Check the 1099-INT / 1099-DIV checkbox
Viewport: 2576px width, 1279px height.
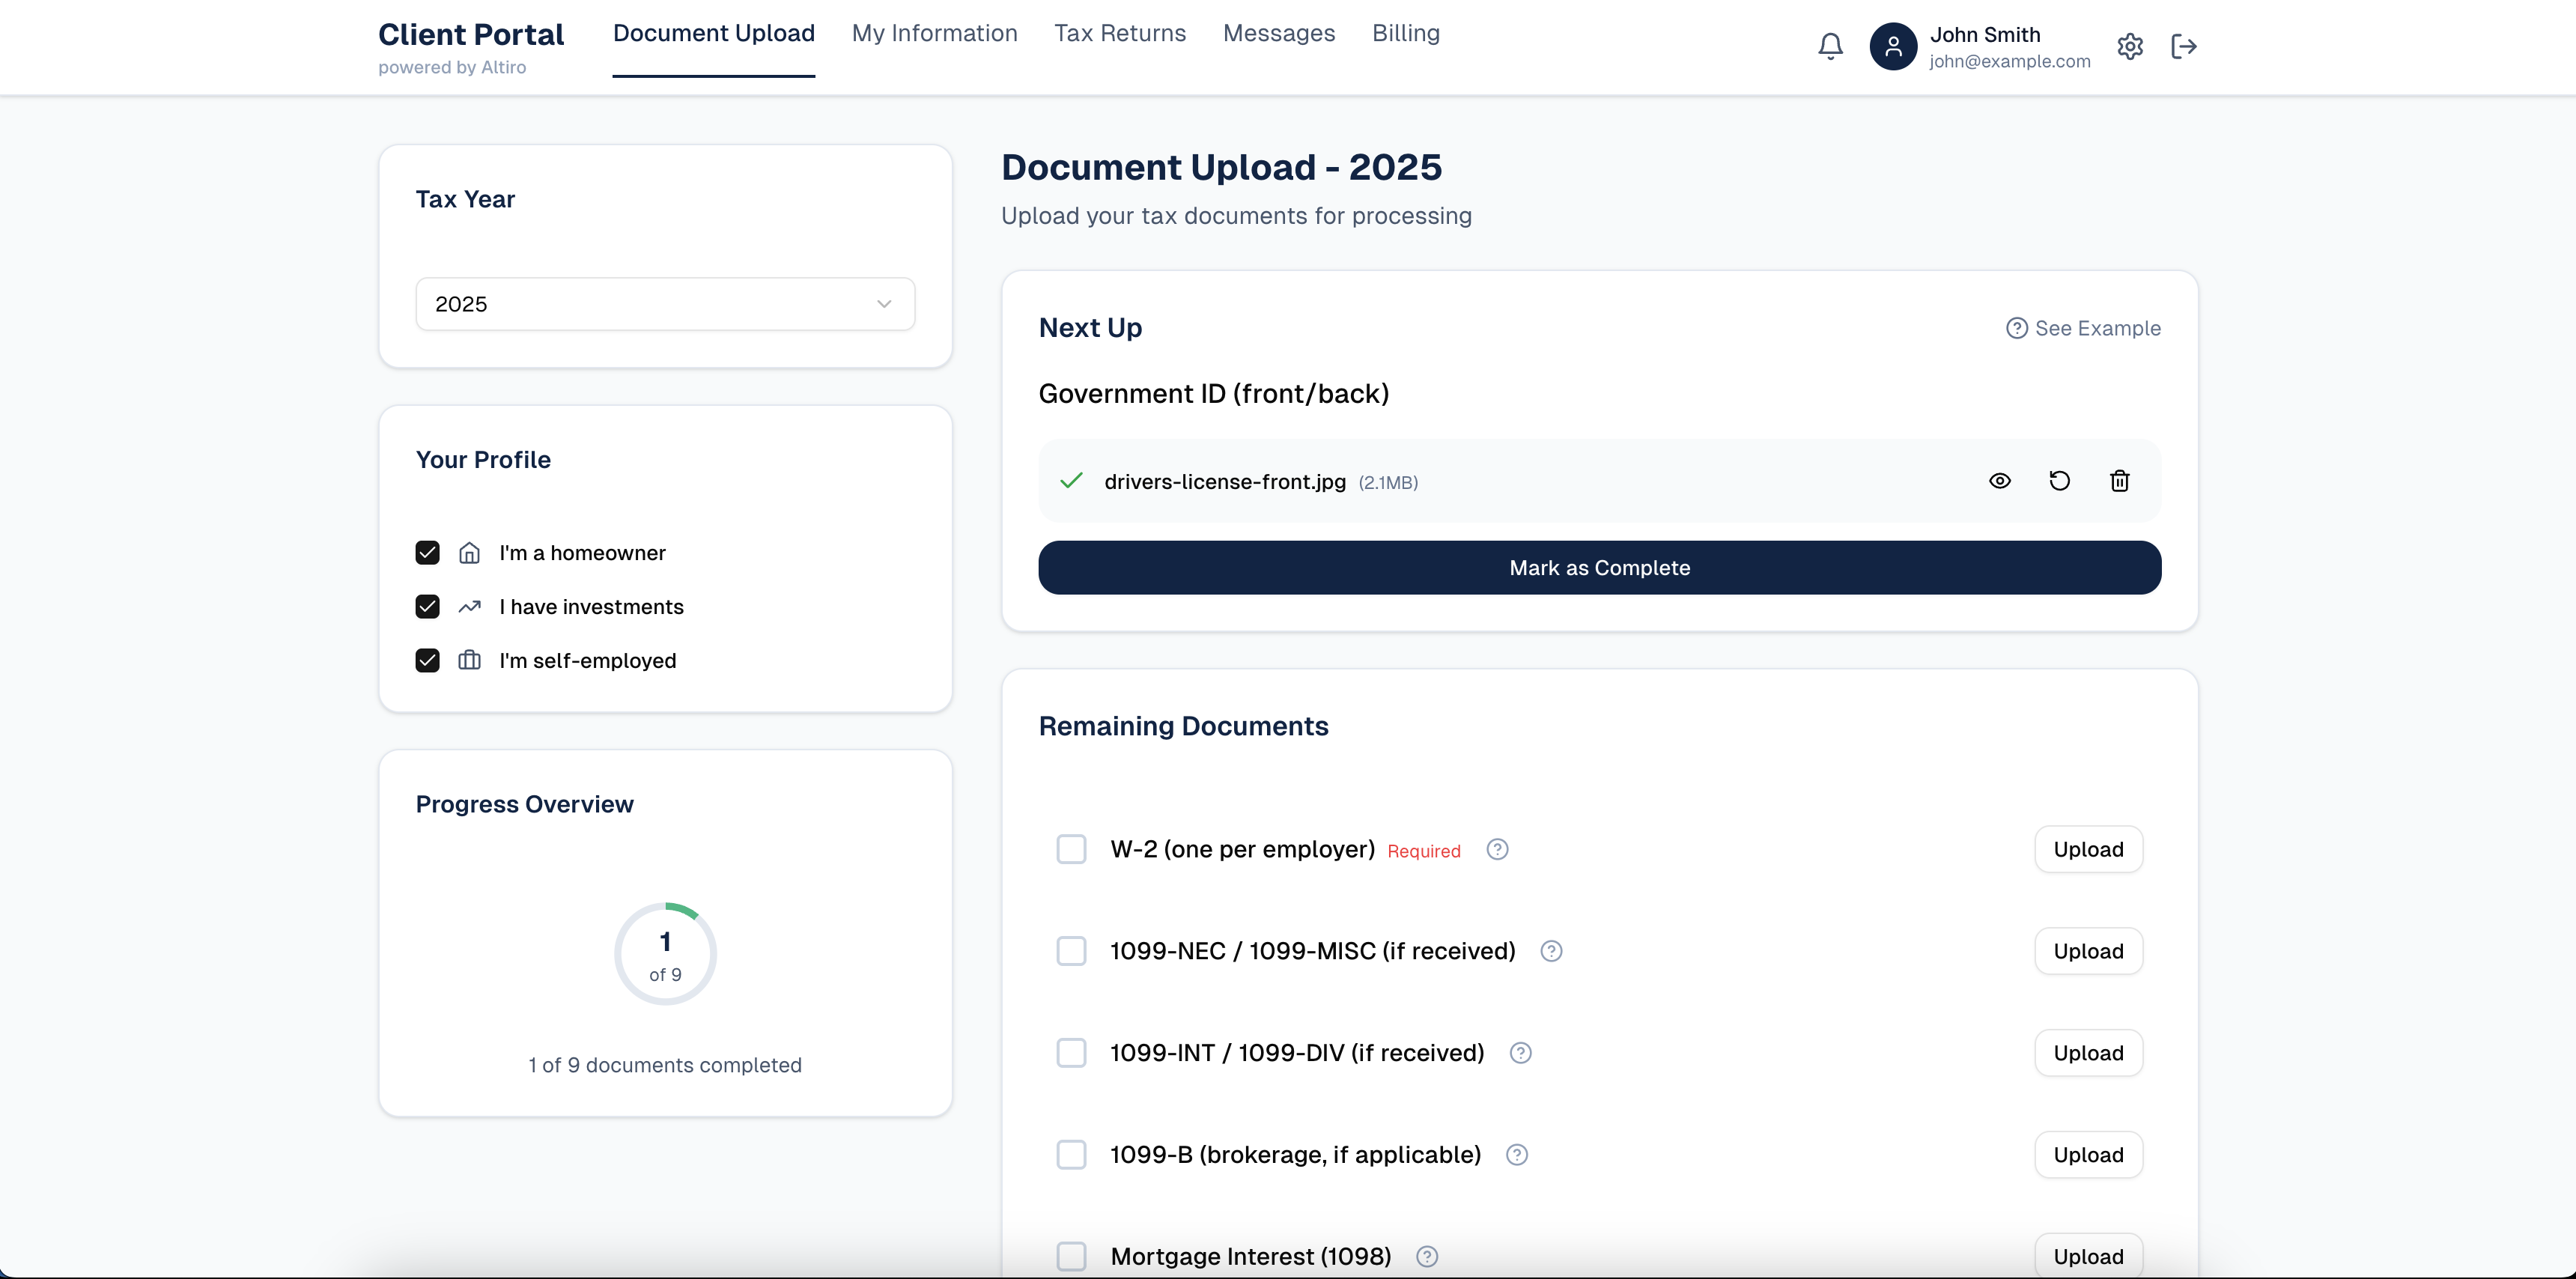coord(1071,1053)
